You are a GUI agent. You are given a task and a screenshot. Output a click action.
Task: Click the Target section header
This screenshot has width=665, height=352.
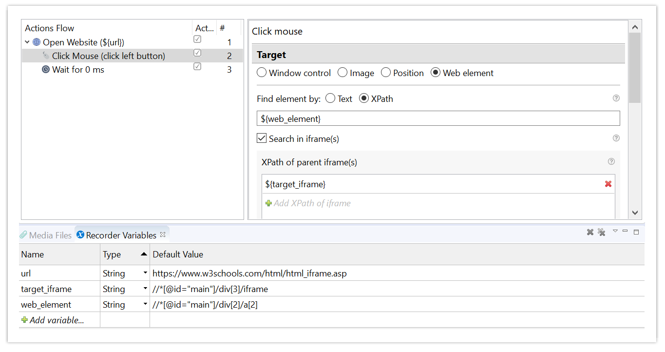click(x=438, y=54)
